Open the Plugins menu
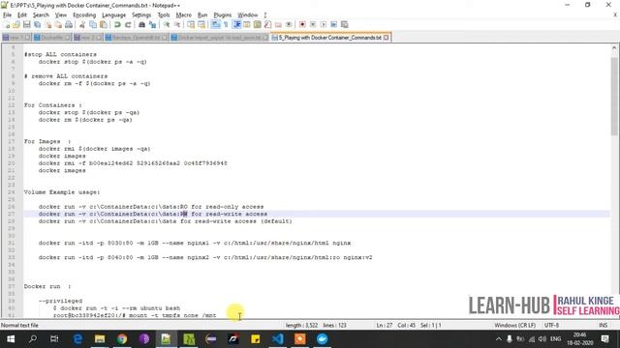The image size is (620, 348). [223, 15]
